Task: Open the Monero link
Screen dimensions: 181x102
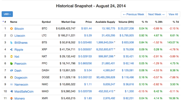Action: (20, 99)
